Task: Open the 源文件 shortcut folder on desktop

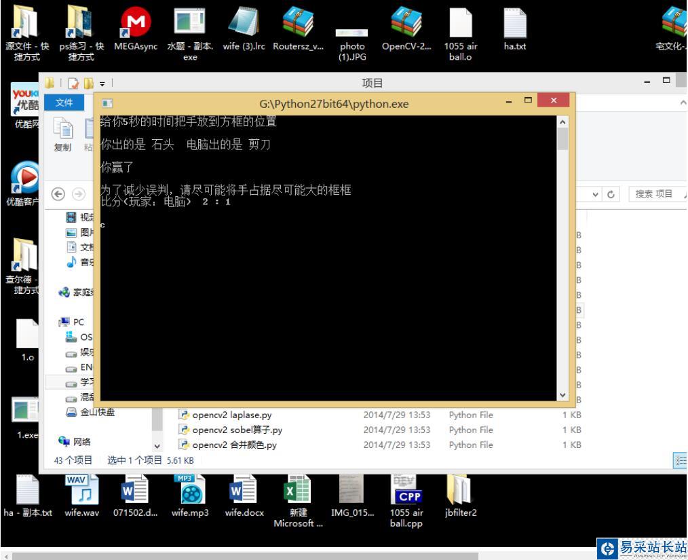Action: [x=26, y=22]
